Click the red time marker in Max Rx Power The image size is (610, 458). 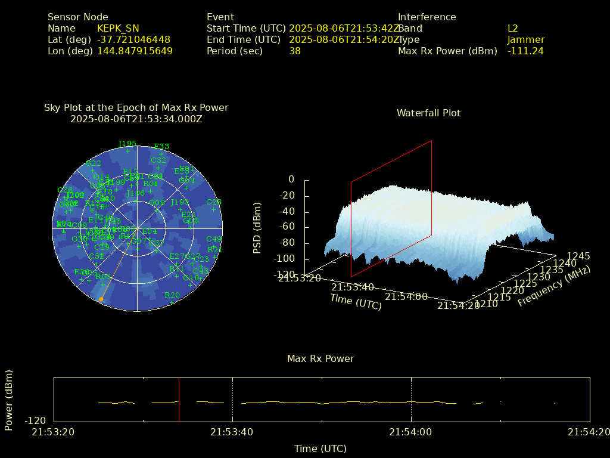tap(179, 400)
